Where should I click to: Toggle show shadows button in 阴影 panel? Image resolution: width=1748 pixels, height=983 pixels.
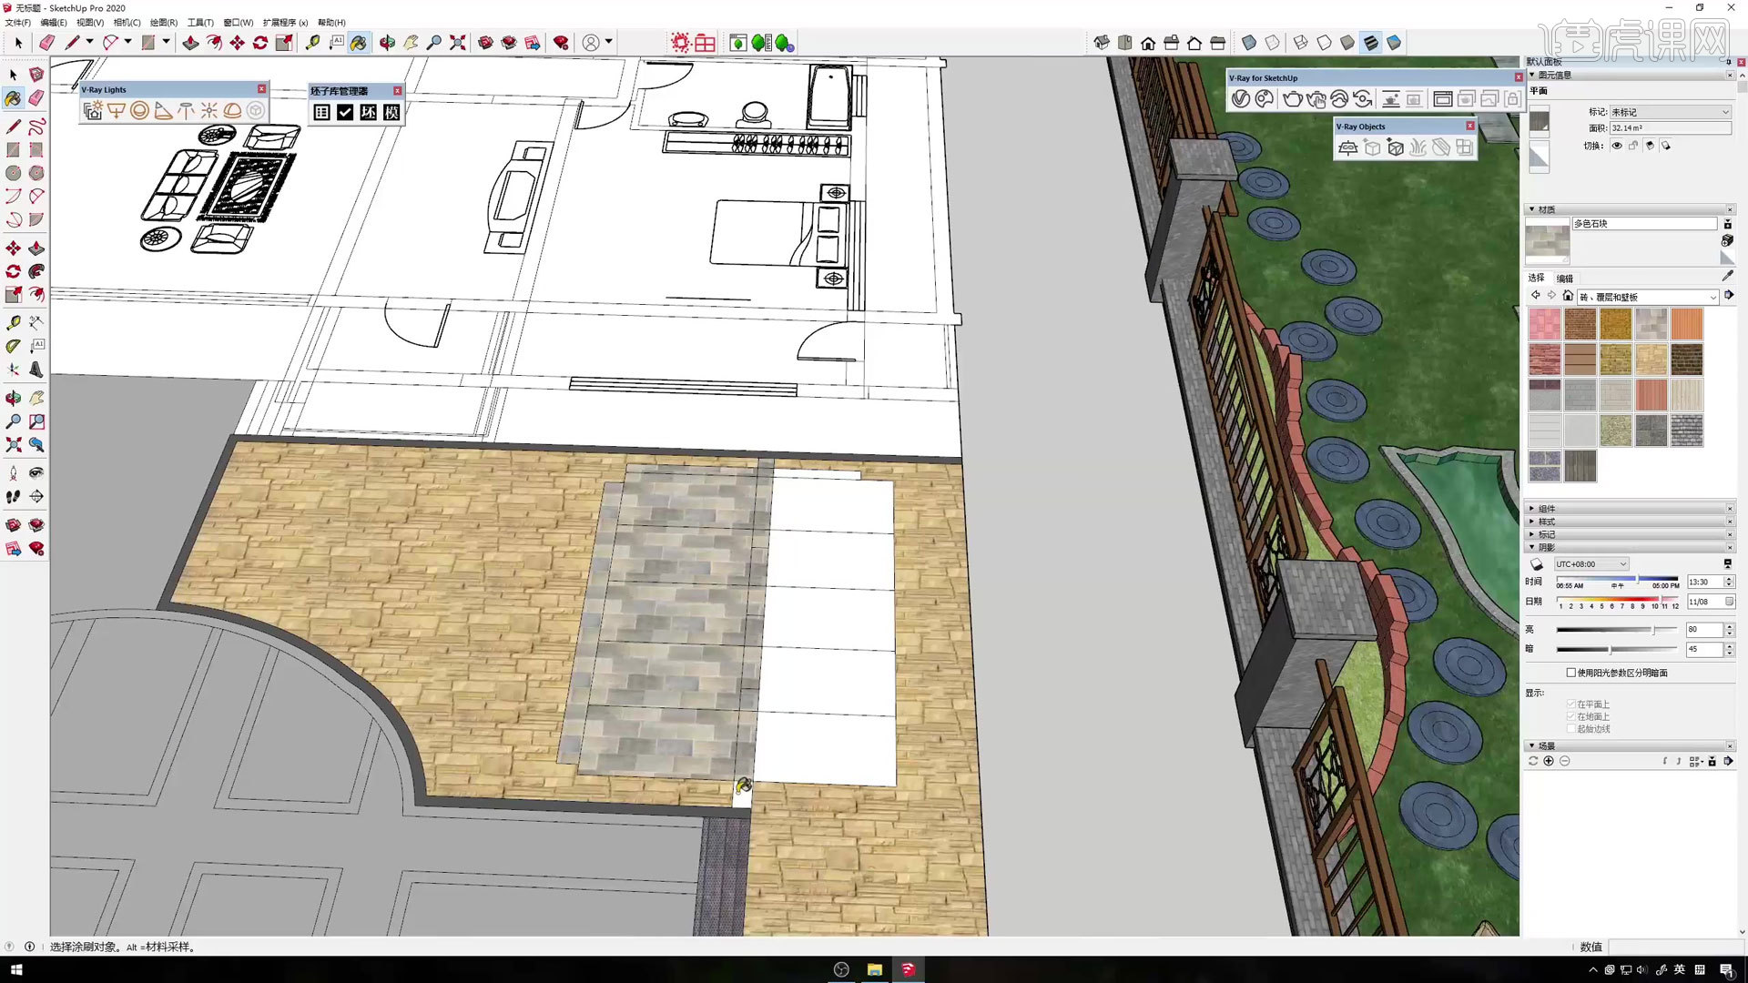coord(1538,564)
